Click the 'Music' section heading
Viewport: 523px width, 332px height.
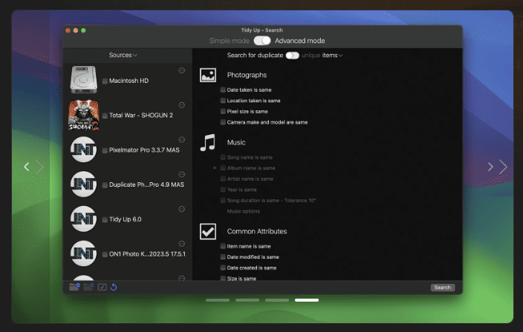(x=236, y=143)
